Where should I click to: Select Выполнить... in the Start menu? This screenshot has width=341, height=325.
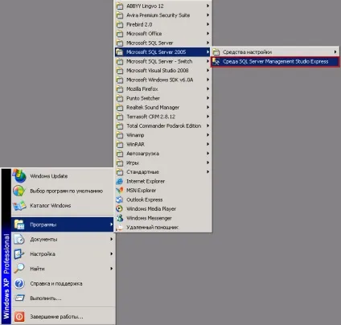63,298
